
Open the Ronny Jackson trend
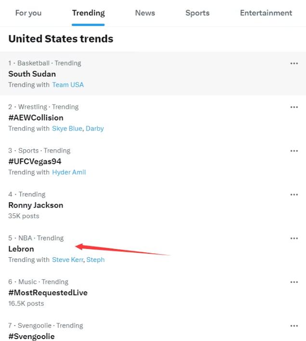tap(36, 205)
